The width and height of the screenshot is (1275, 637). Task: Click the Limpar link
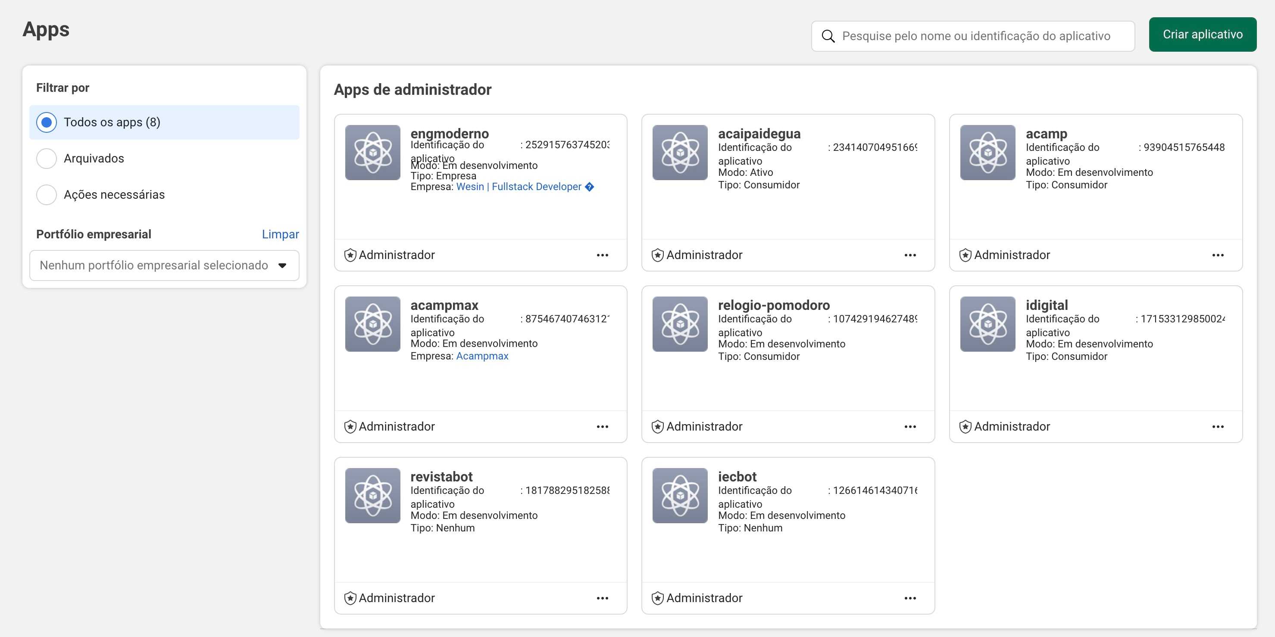tap(280, 234)
